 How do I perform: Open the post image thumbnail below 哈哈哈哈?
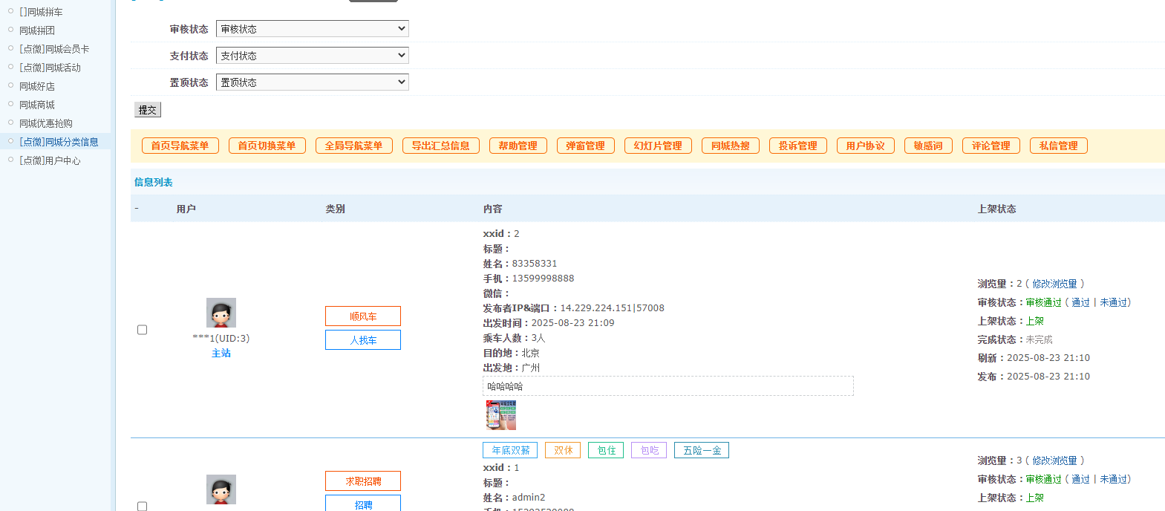(x=501, y=415)
